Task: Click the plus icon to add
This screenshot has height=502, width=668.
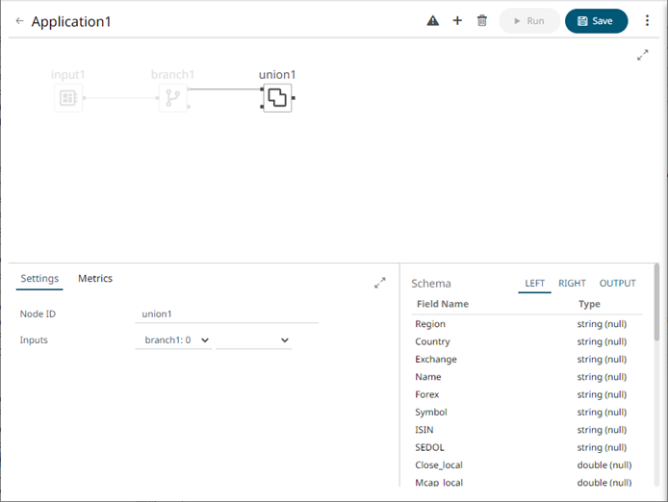Action: tap(457, 21)
